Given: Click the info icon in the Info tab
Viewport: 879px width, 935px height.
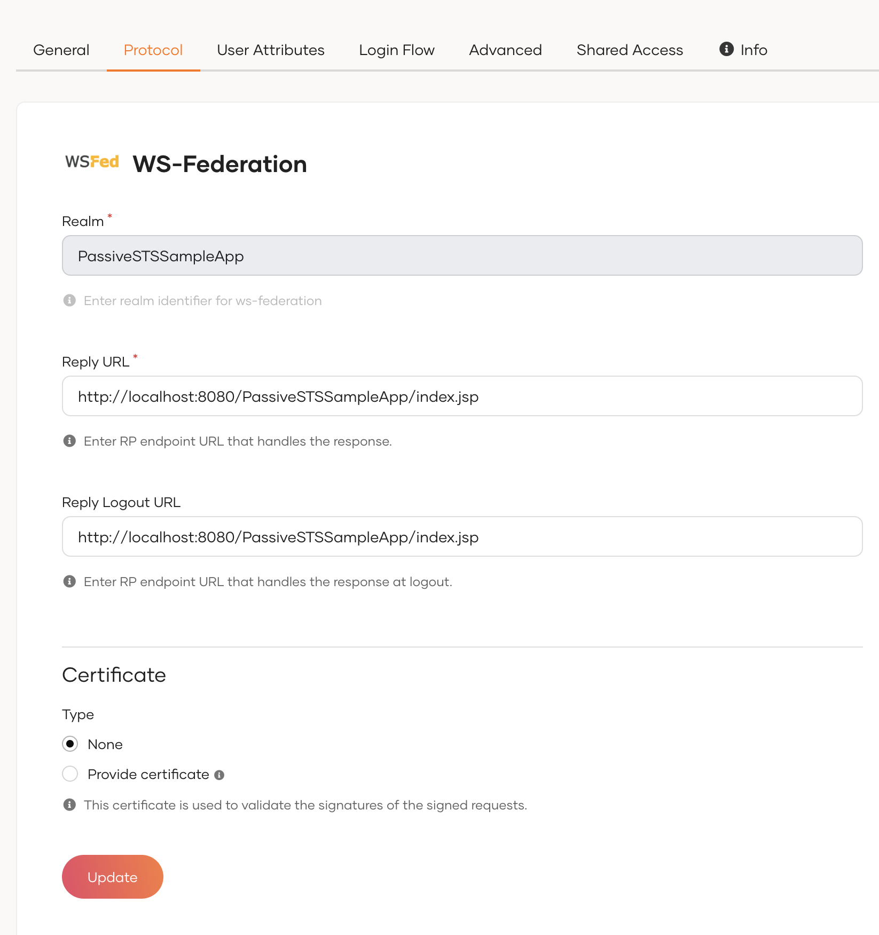Looking at the screenshot, I should click(726, 49).
